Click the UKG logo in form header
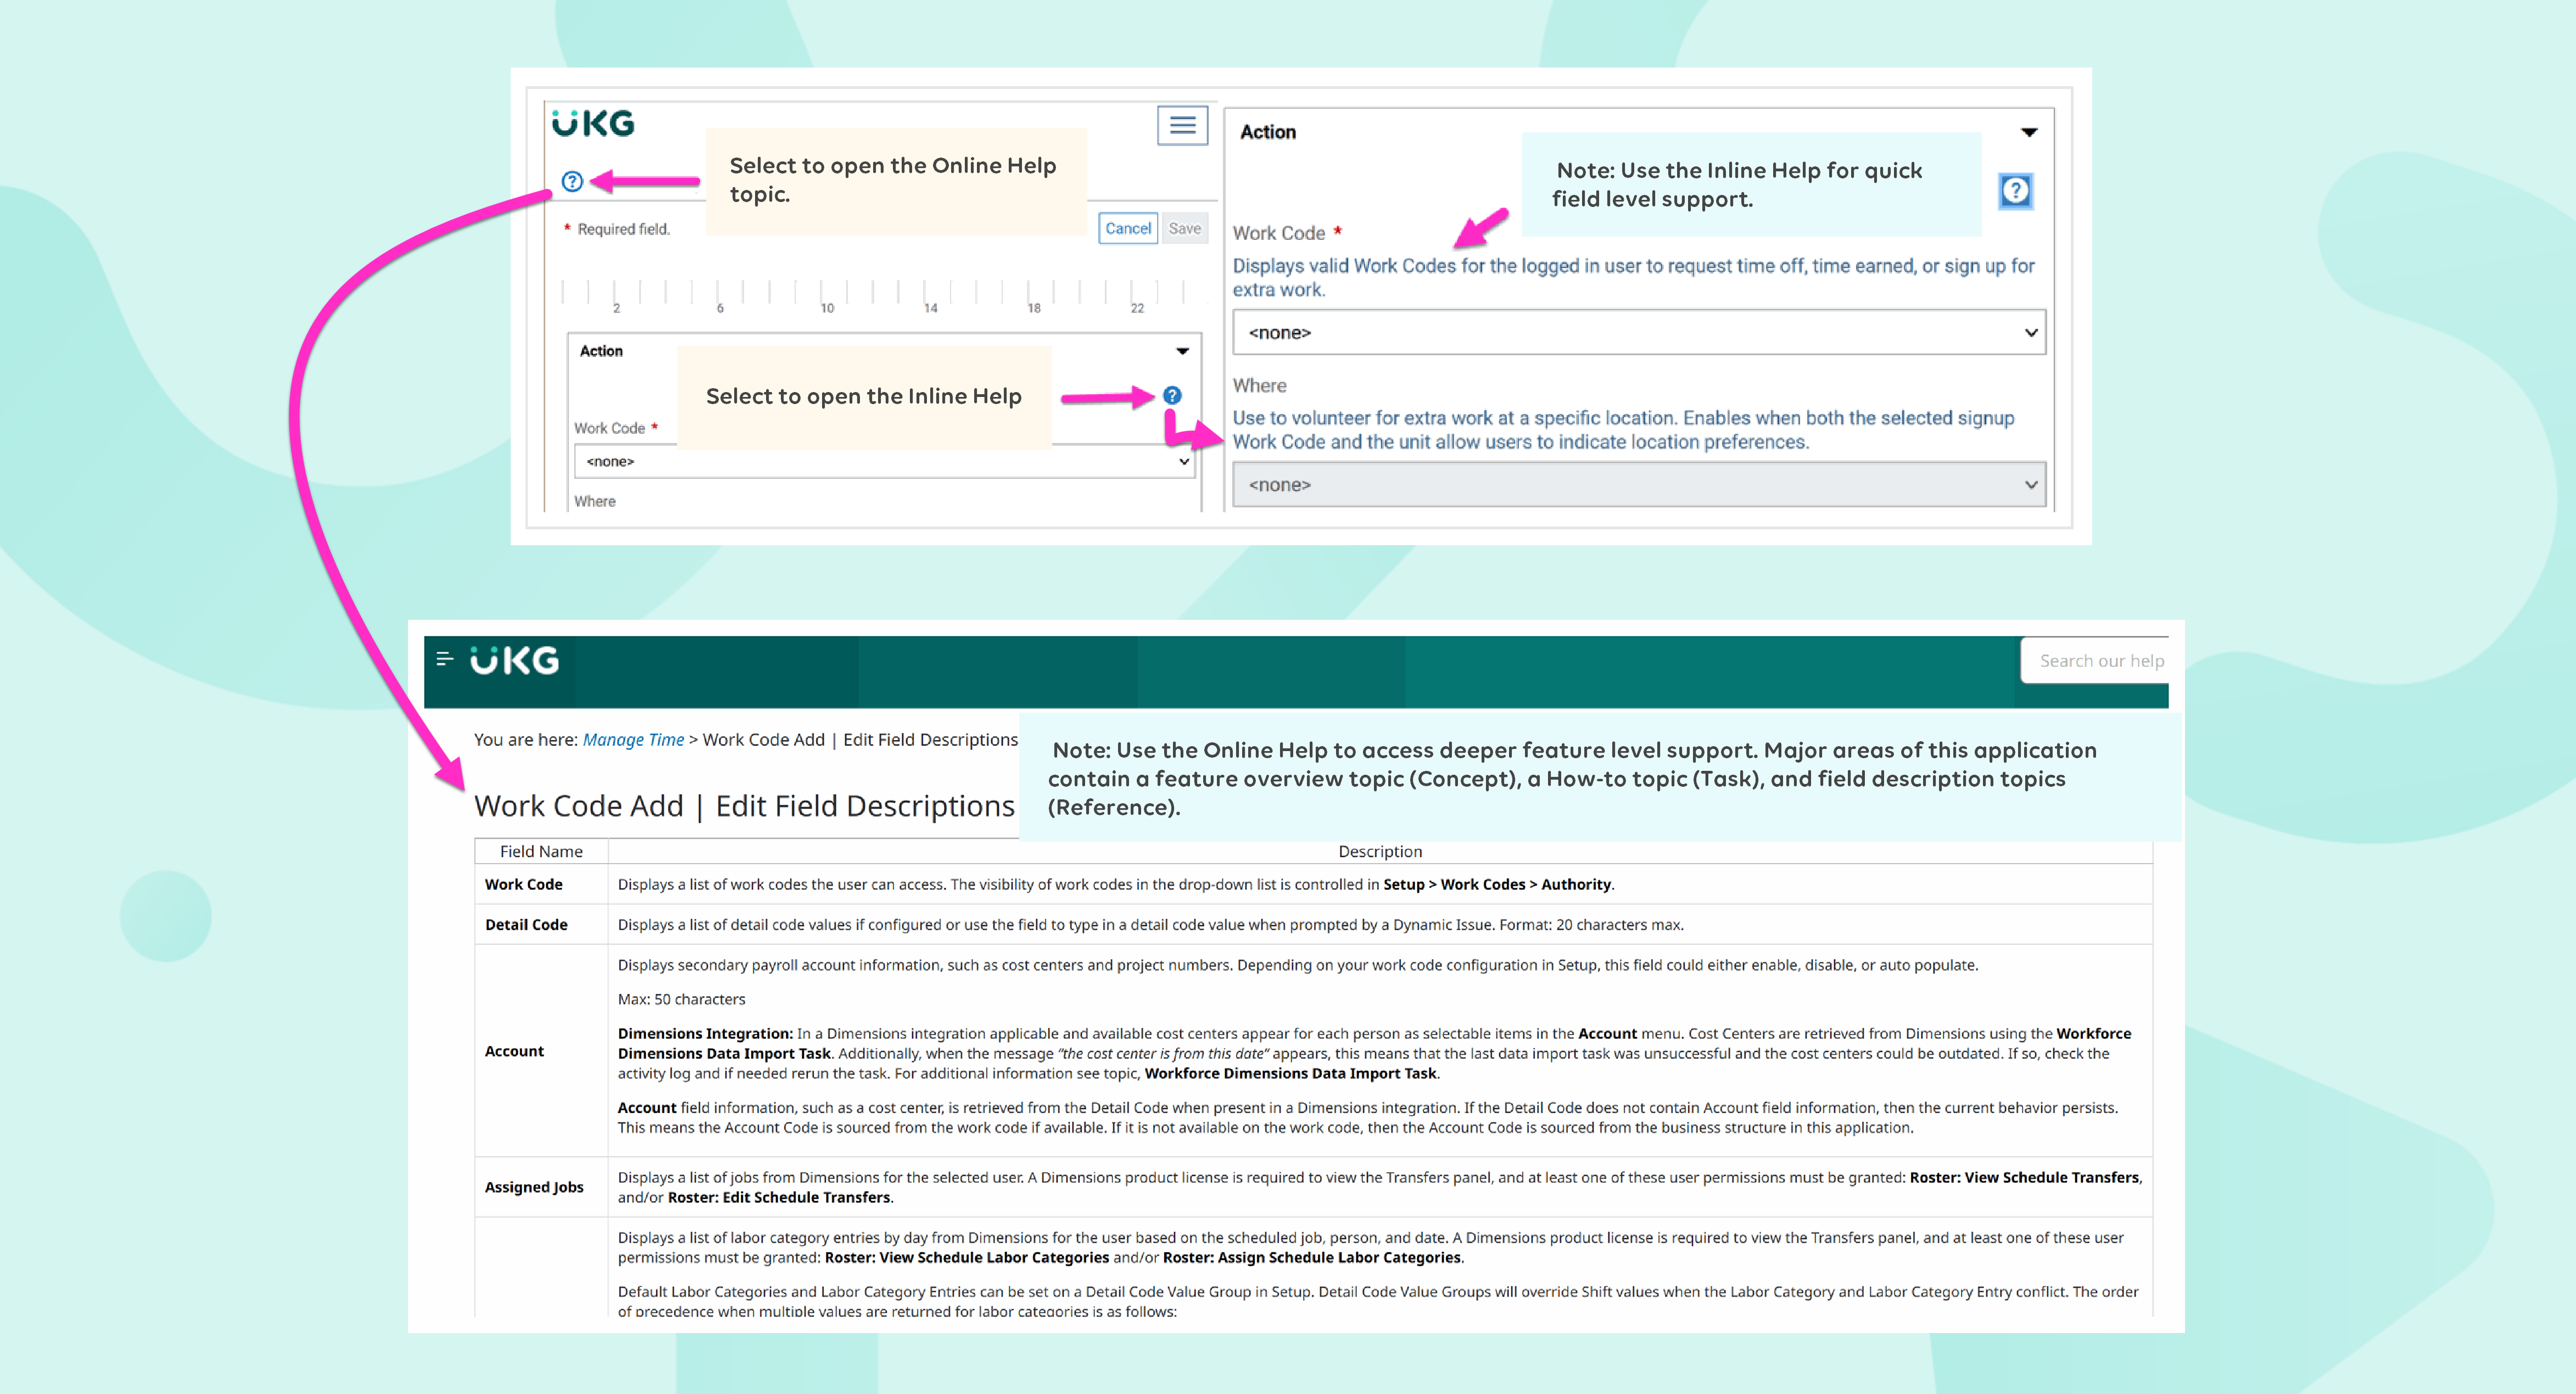Viewport: 2576px width, 1394px height. point(593,123)
